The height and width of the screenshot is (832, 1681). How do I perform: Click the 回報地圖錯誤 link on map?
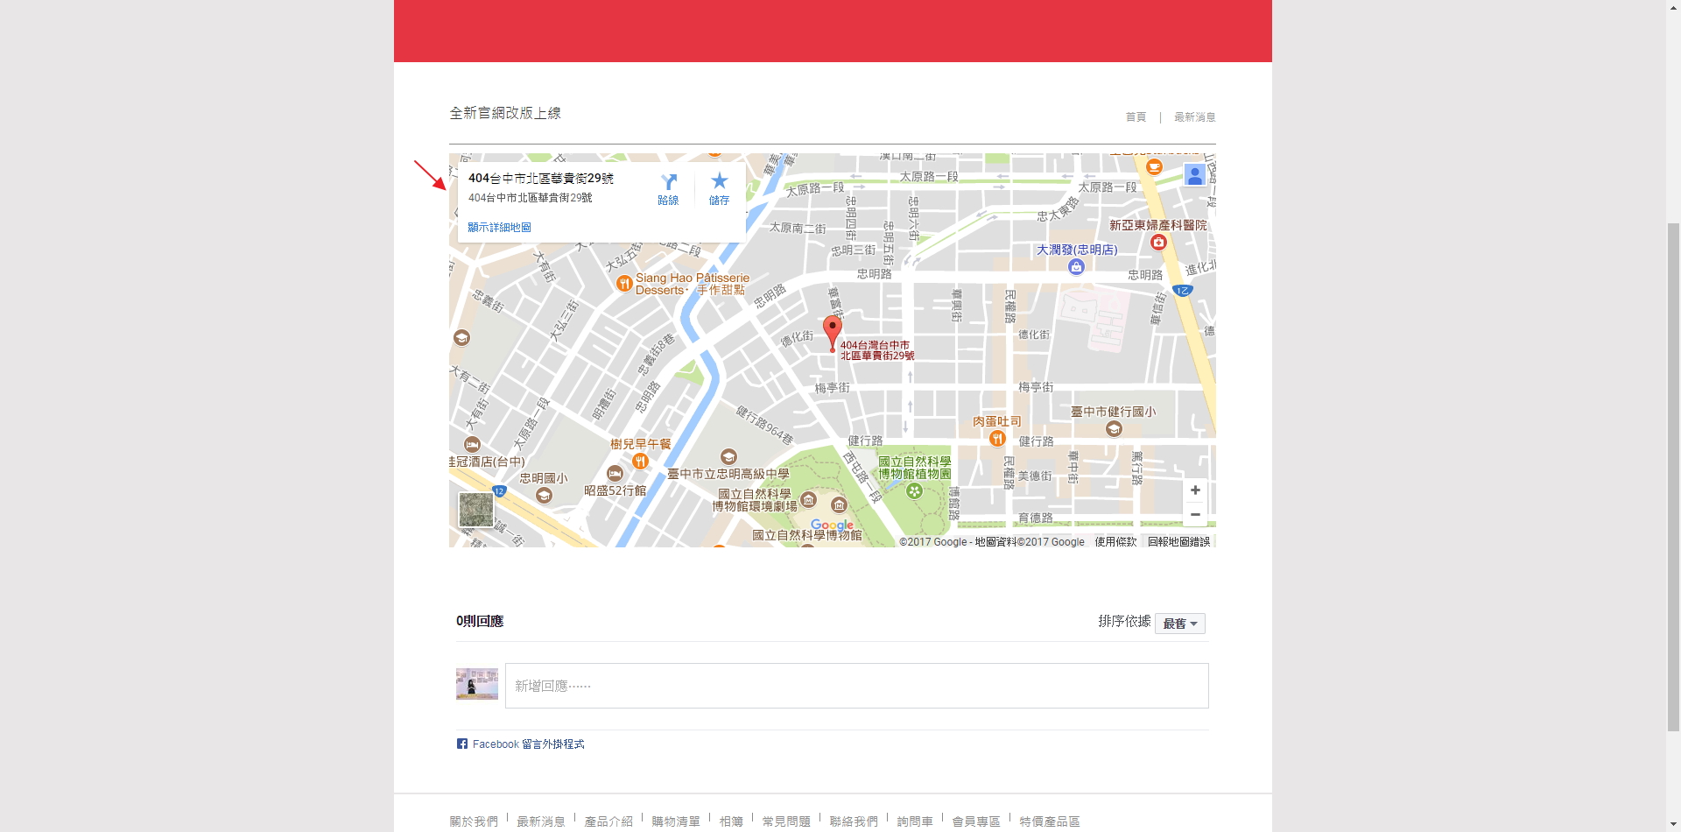[x=1178, y=542]
